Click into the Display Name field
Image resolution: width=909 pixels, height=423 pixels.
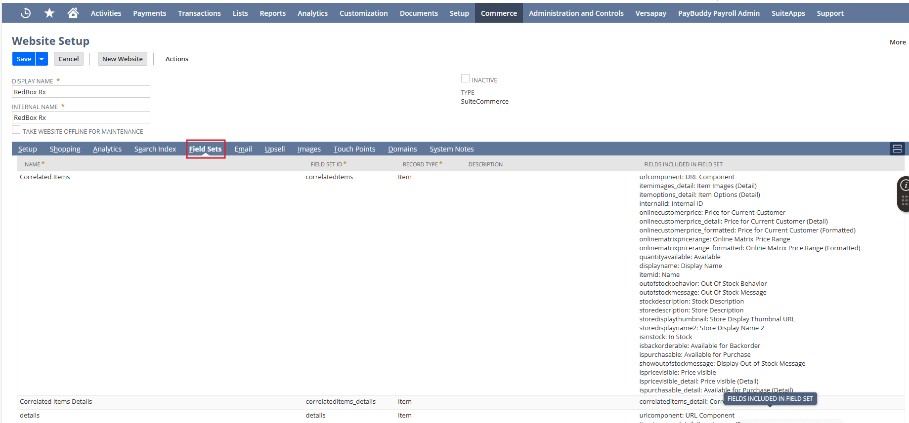[x=81, y=92]
